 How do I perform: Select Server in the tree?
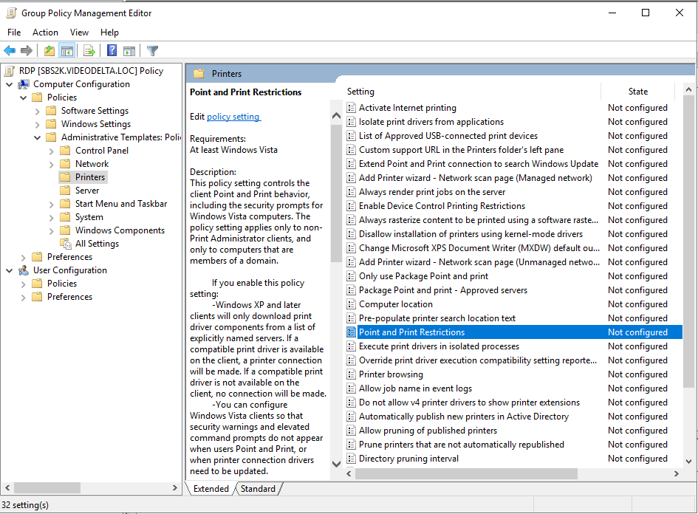(87, 191)
